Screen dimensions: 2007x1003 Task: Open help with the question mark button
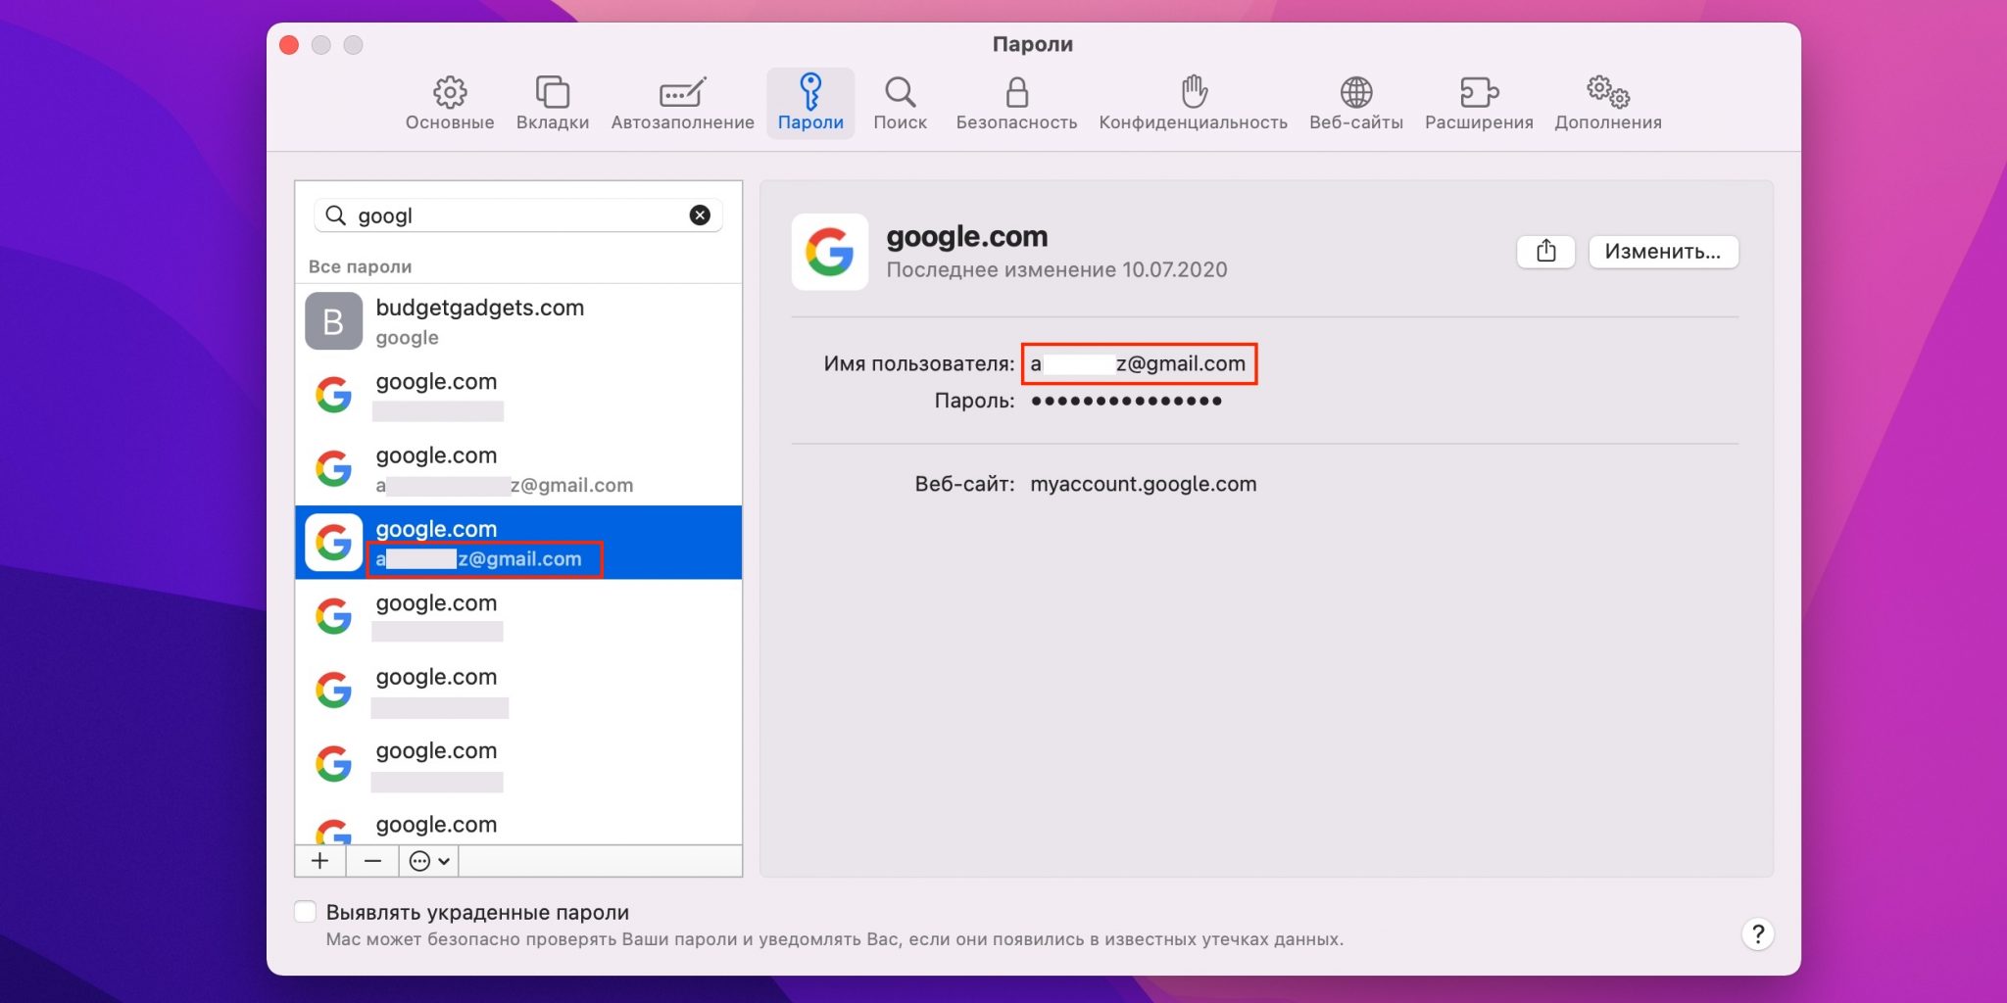tap(1758, 934)
